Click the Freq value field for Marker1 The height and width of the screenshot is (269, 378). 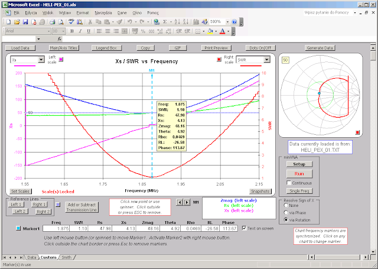click(56, 228)
